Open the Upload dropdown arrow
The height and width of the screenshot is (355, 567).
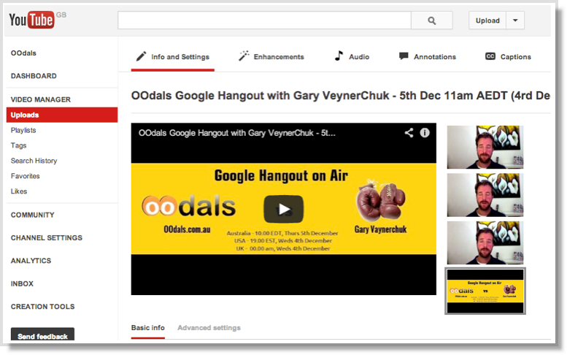pyautogui.click(x=515, y=20)
